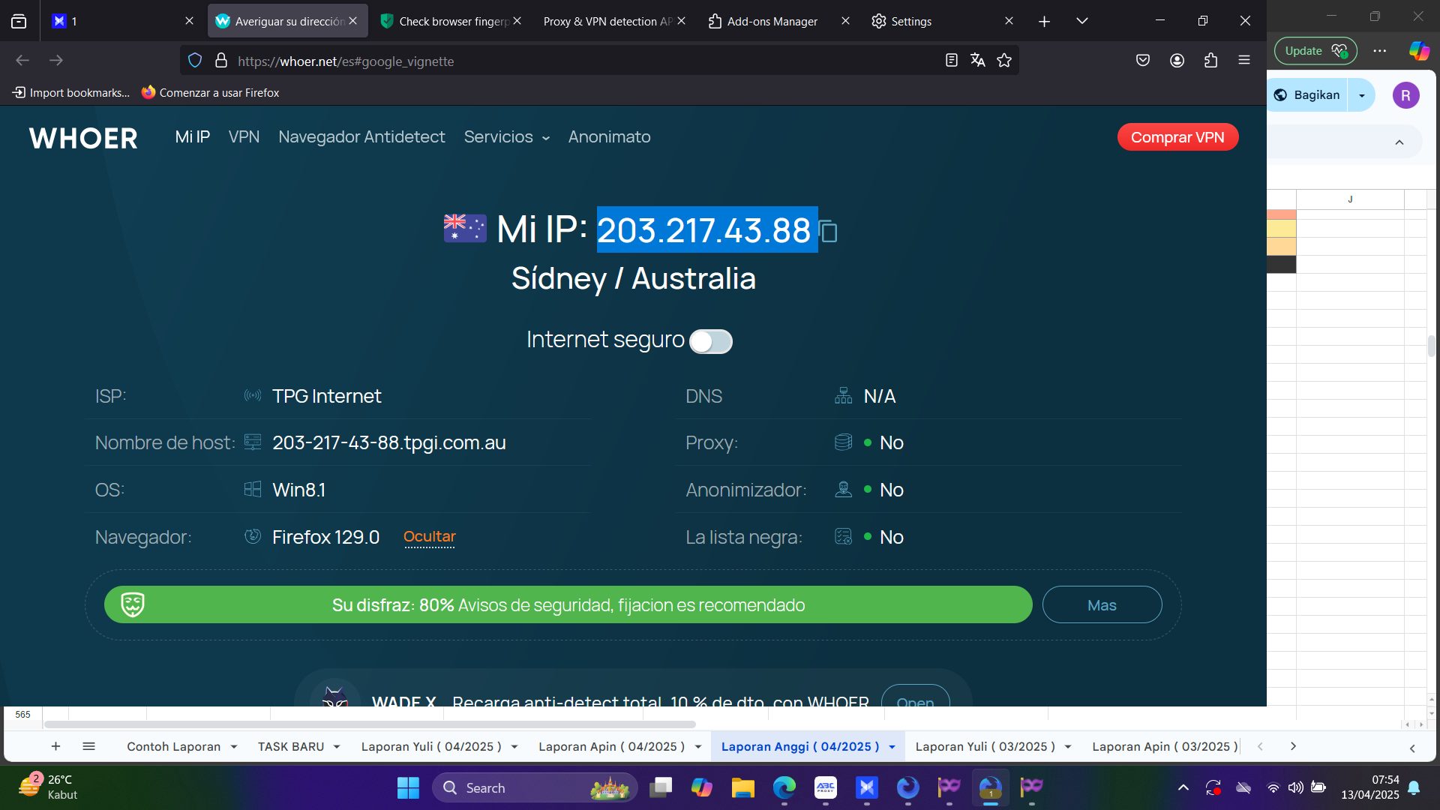Bookmark this page with the star icon
This screenshot has width=1440, height=810.
[1004, 61]
